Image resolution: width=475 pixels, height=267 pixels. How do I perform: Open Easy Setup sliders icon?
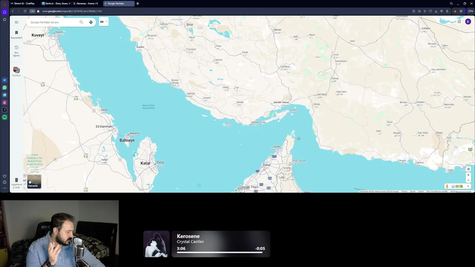point(442,11)
